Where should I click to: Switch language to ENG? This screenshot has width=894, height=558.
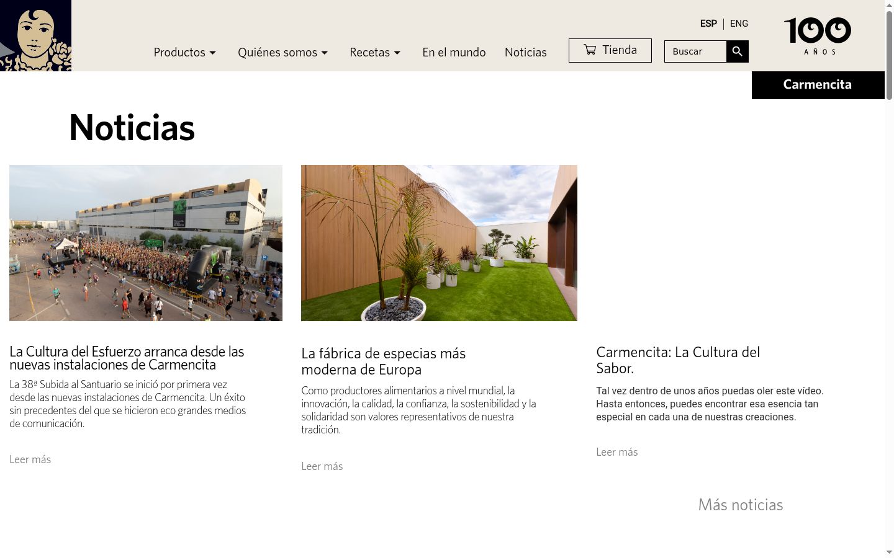pos(739,24)
